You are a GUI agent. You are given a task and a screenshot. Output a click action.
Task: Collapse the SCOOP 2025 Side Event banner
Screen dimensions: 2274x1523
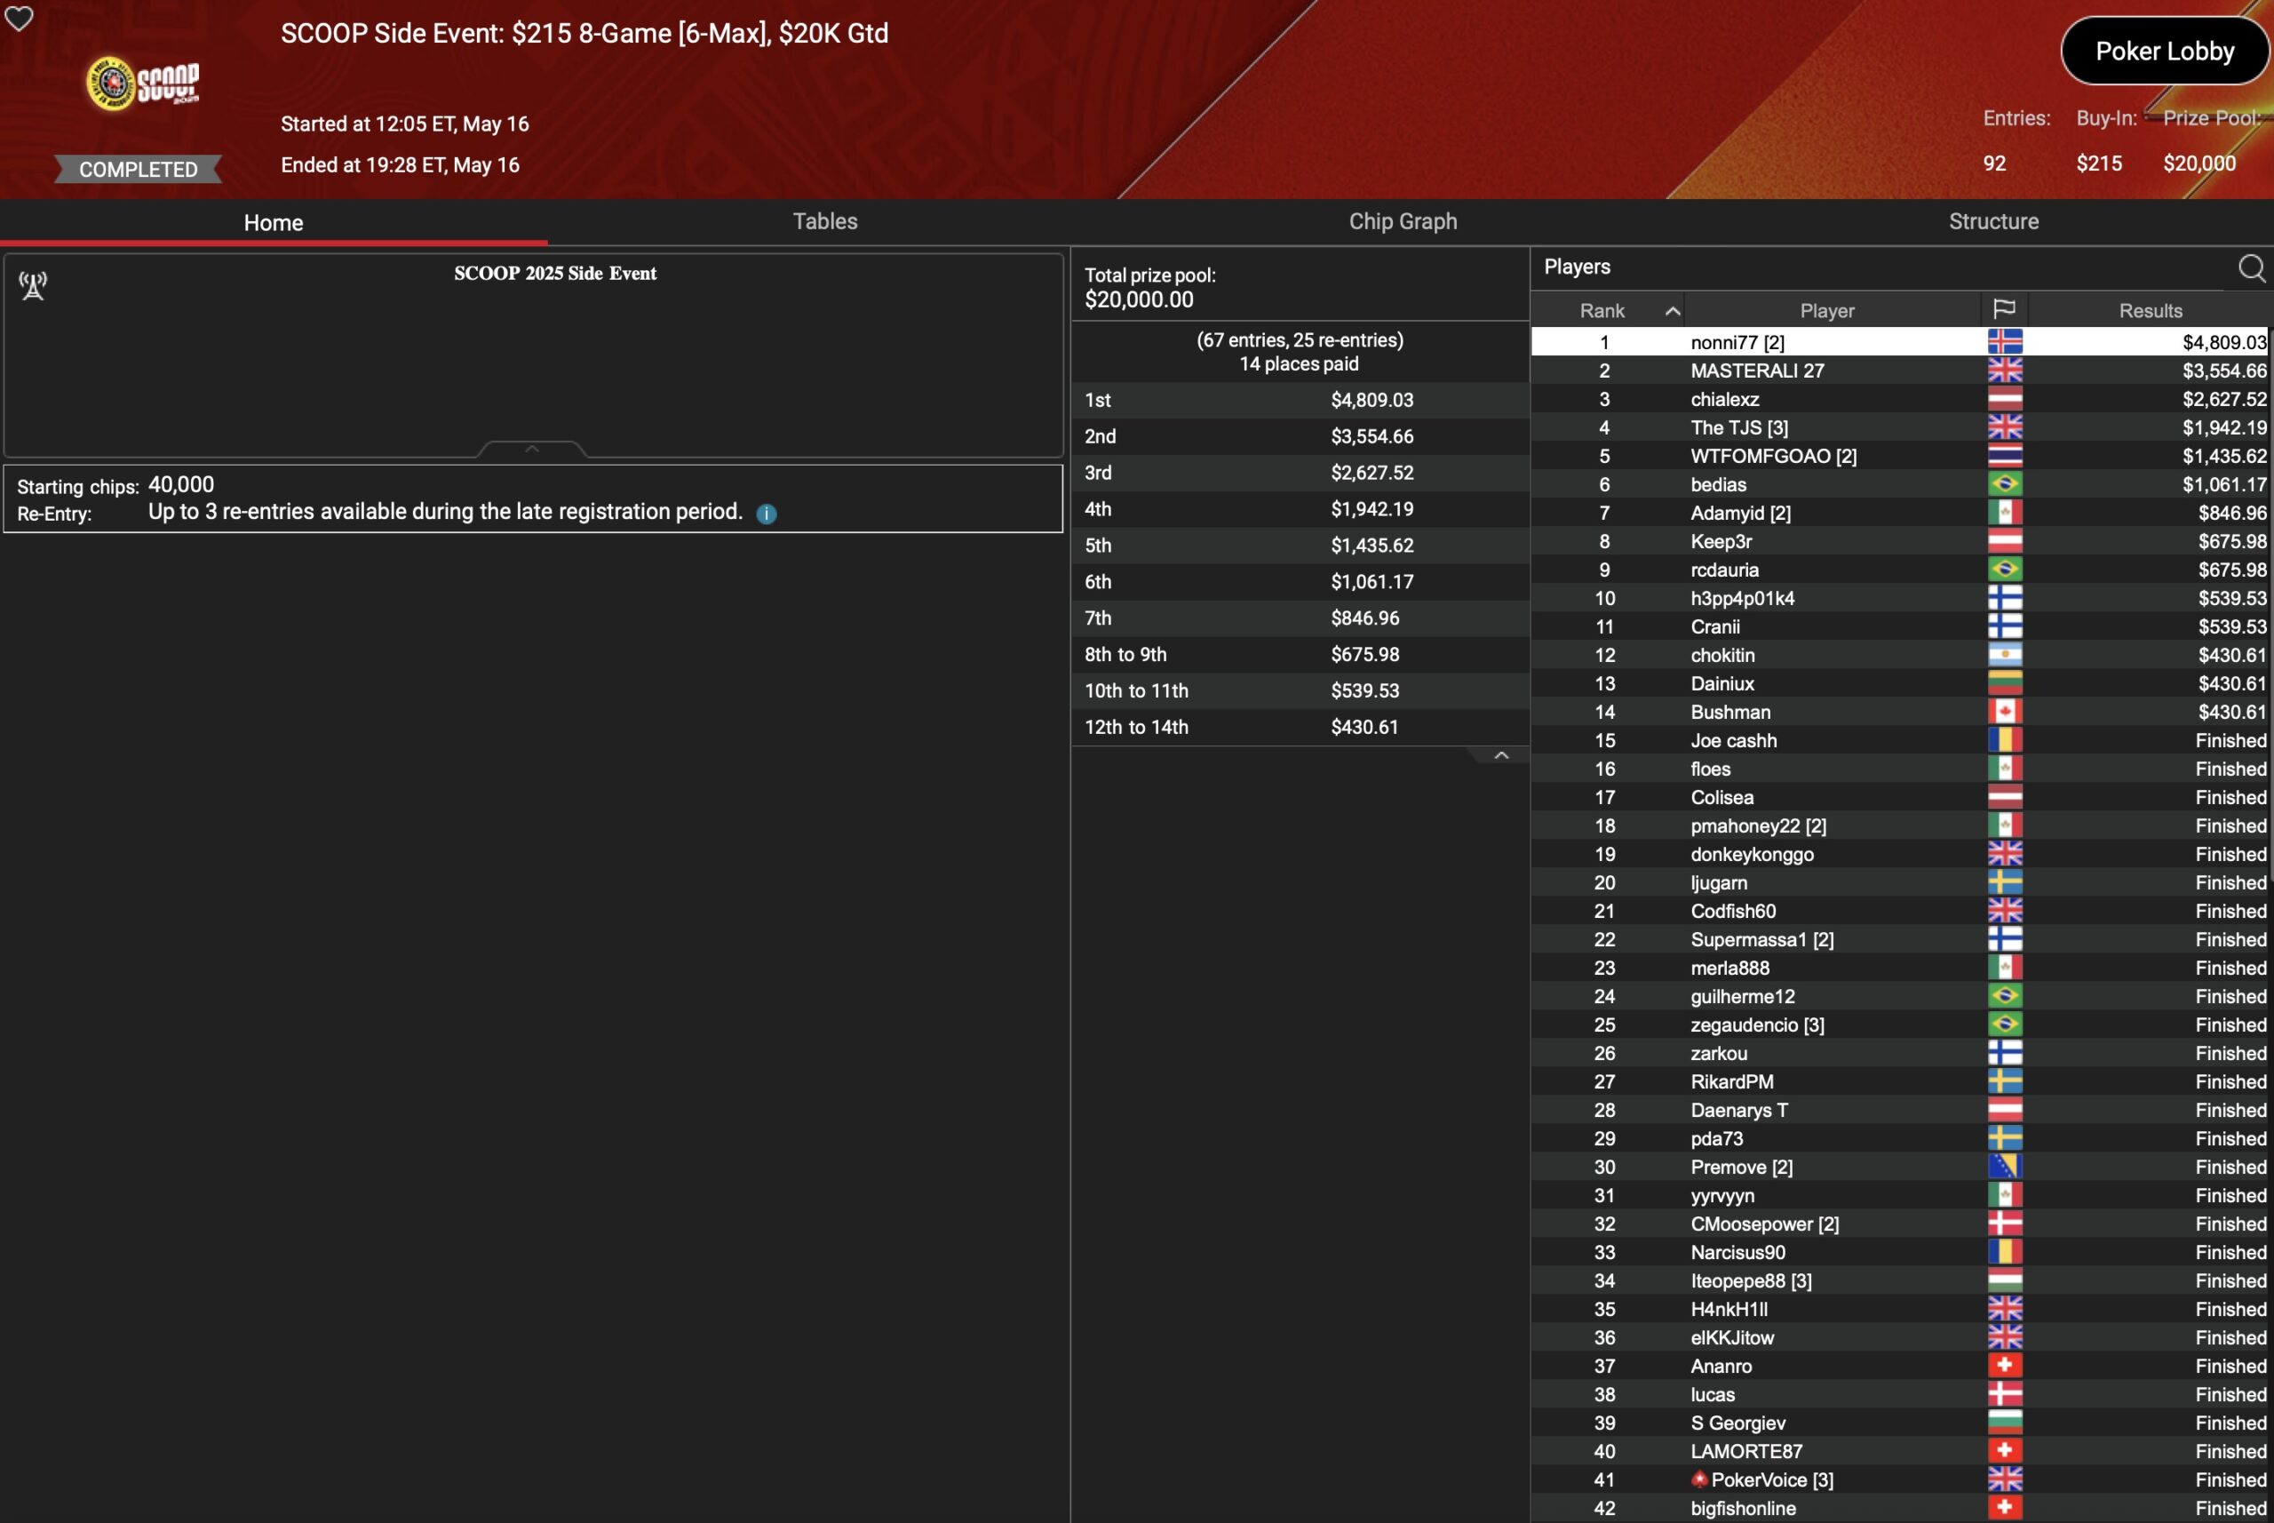pos(531,449)
